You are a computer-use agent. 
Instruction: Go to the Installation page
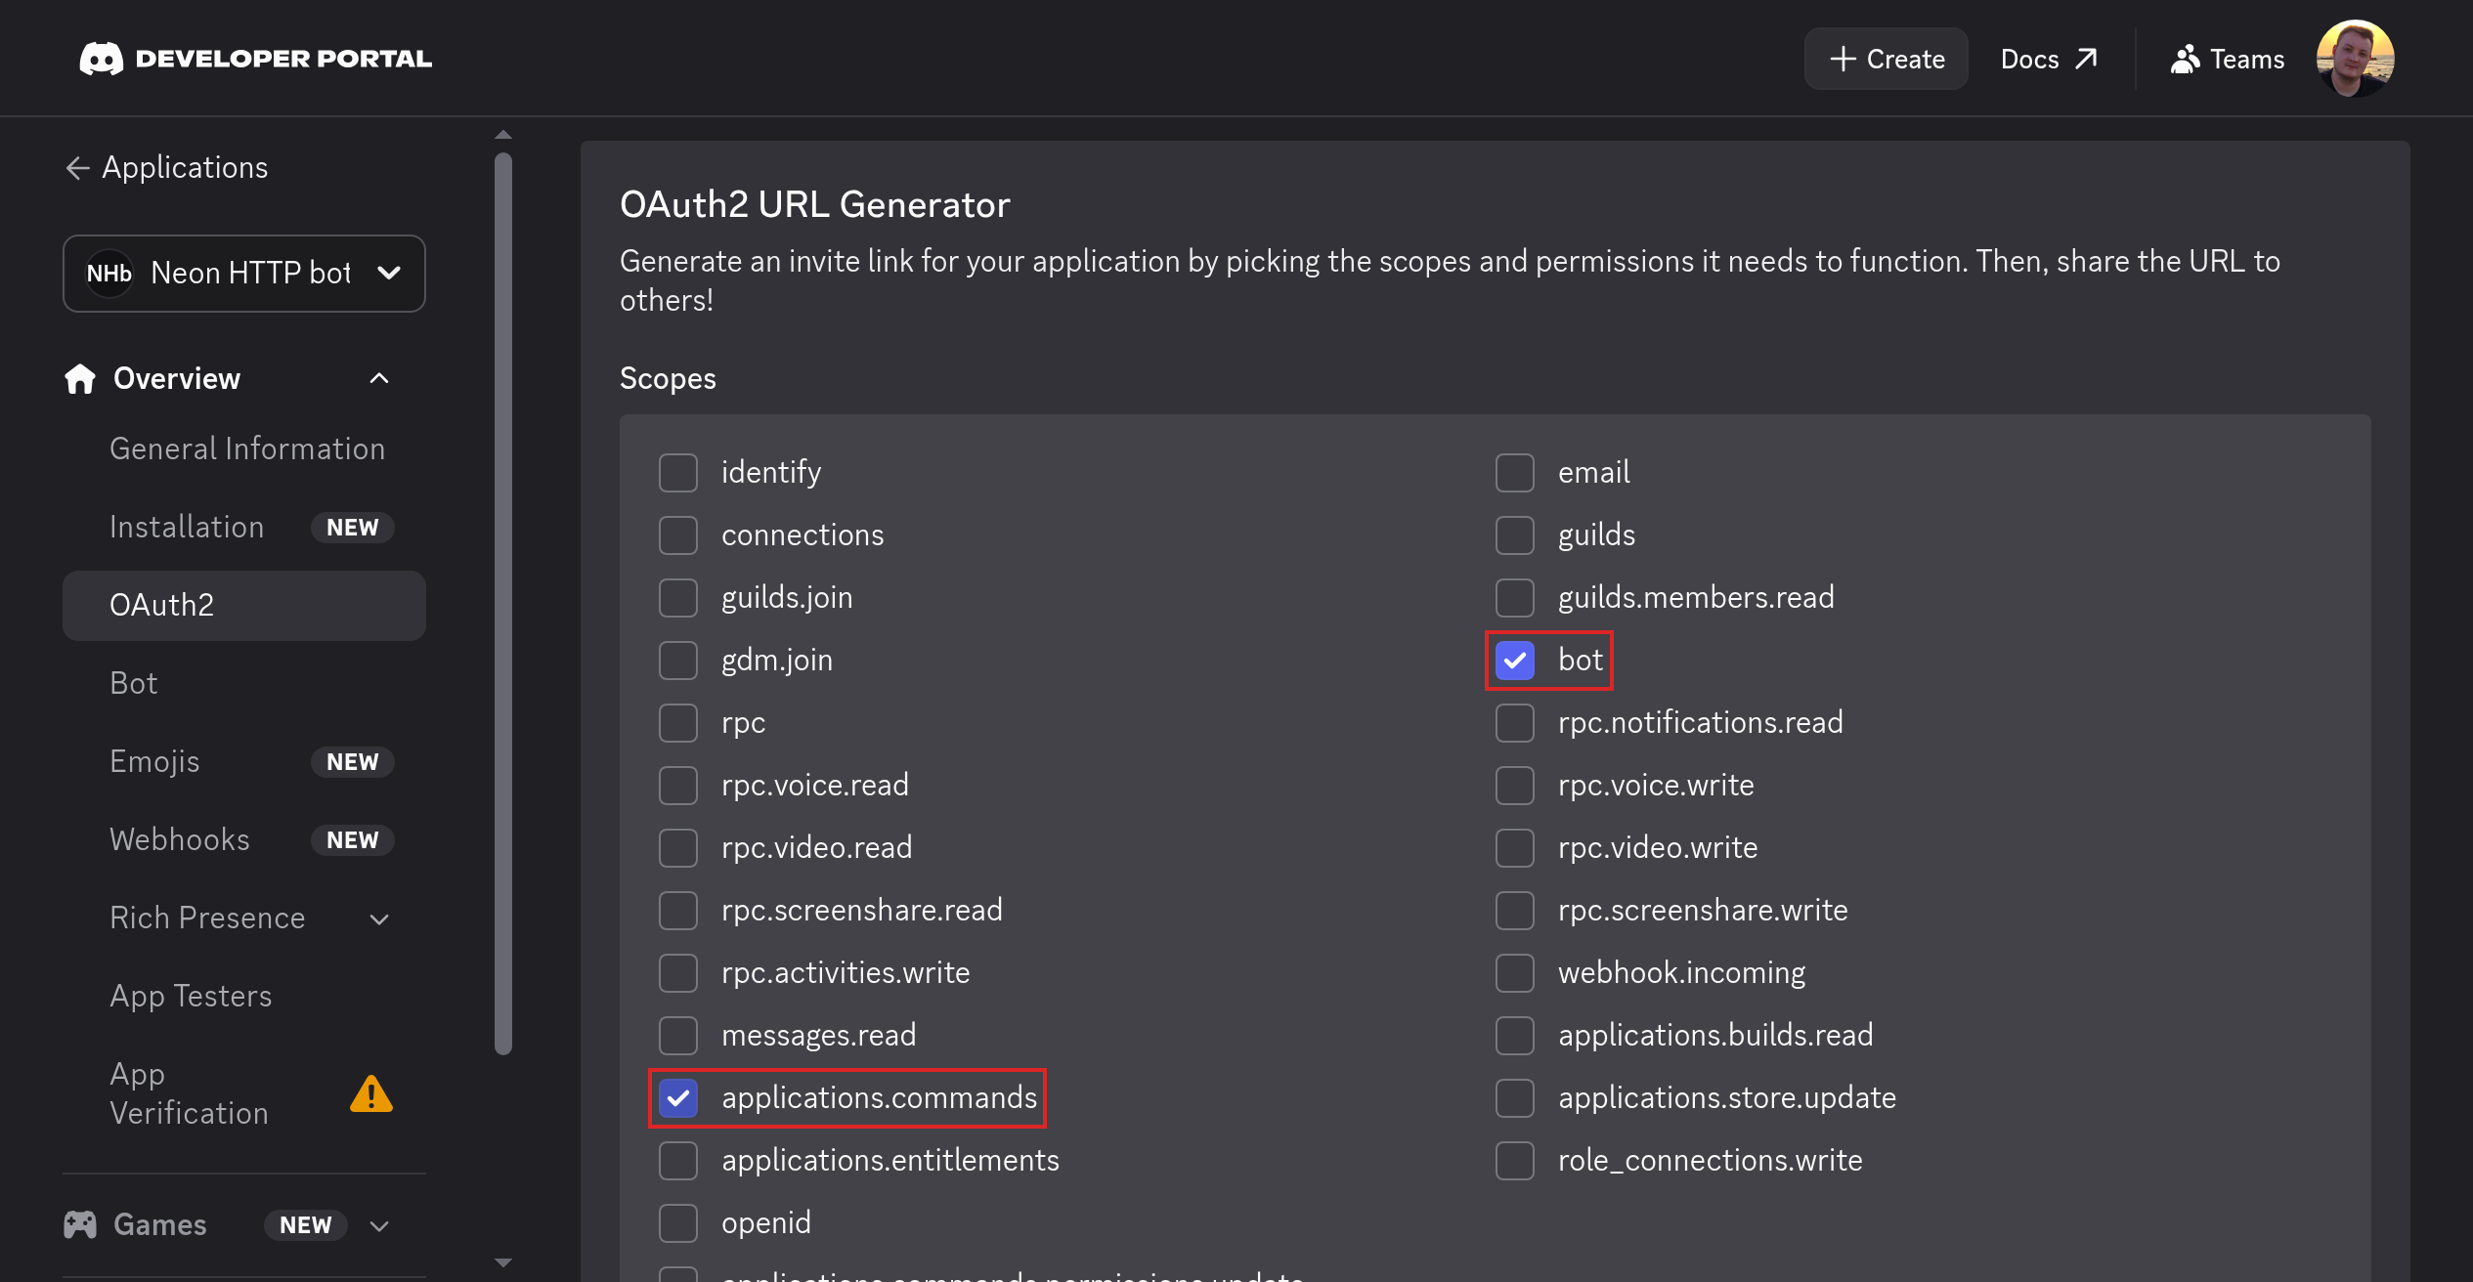(187, 528)
